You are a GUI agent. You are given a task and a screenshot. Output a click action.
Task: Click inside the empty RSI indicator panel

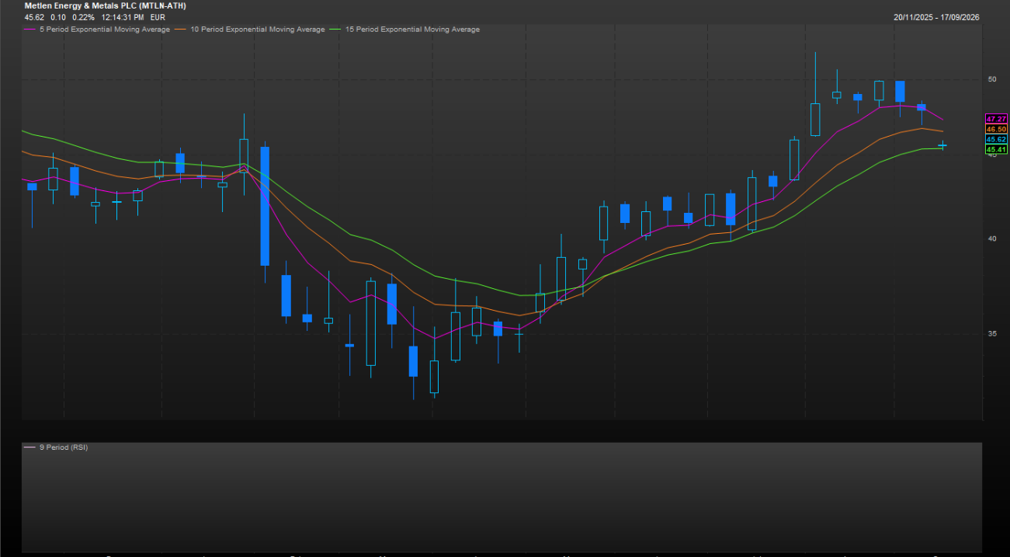click(502, 497)
